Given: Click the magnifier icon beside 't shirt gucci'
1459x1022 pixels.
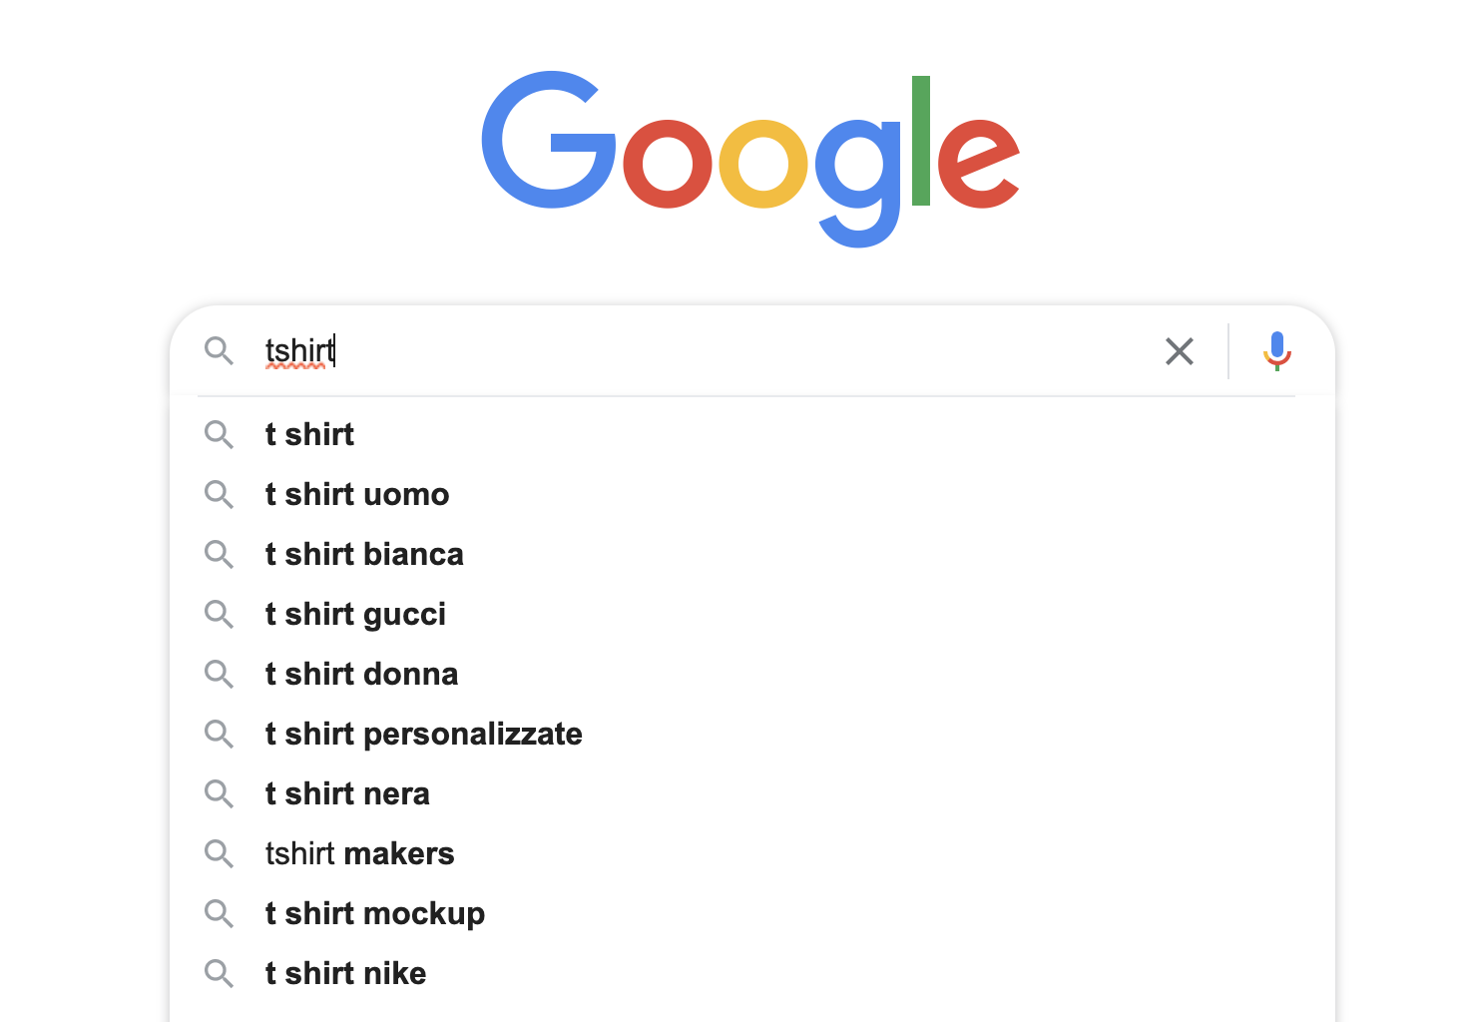Looking at the screenshot, I should click(x=219, y=615).
